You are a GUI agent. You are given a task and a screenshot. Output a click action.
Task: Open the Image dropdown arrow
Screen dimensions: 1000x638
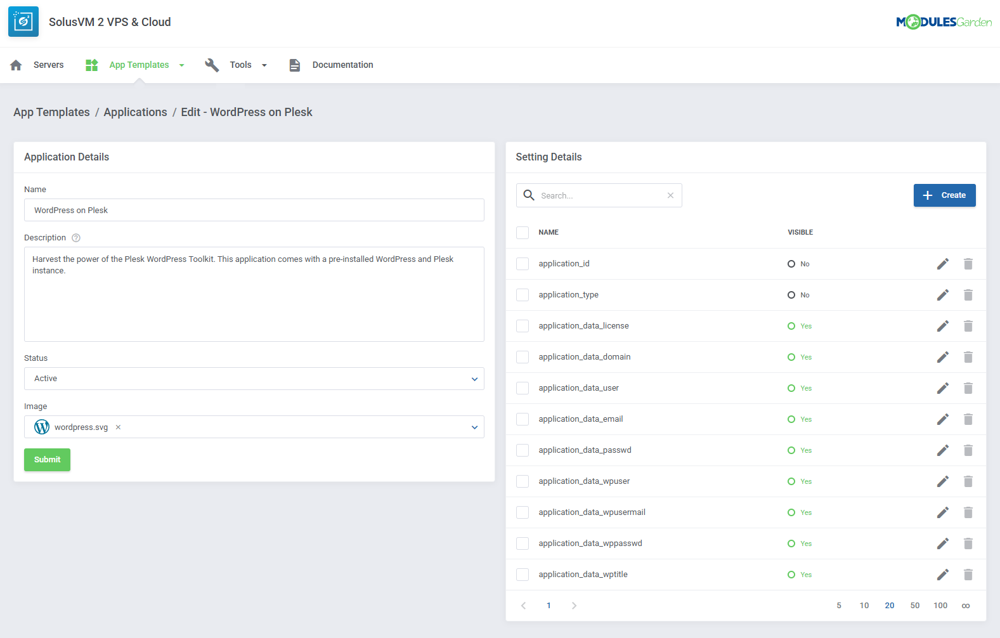pos(474,427)
